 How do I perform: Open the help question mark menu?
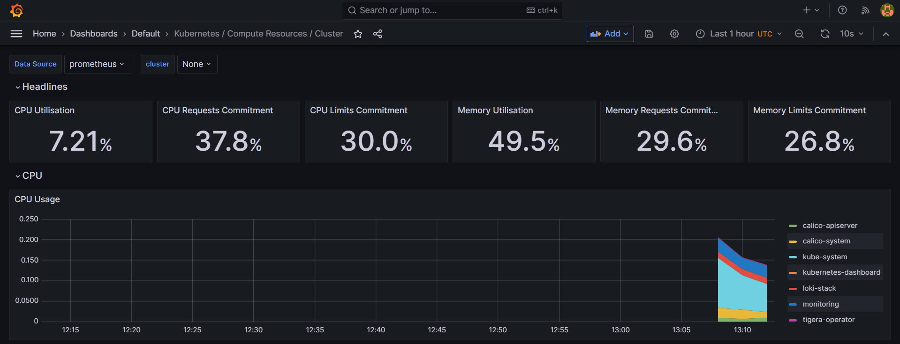[842, 10]
